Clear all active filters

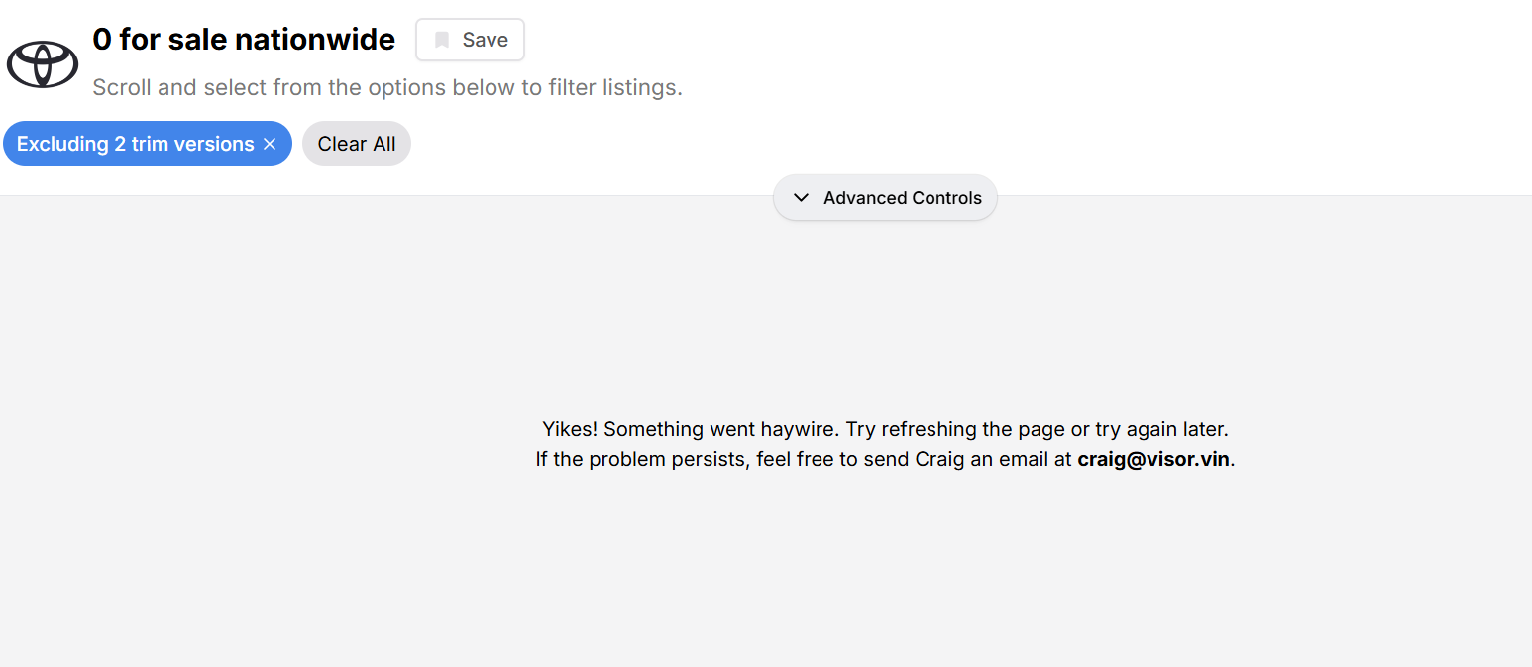tap(357, 144)
